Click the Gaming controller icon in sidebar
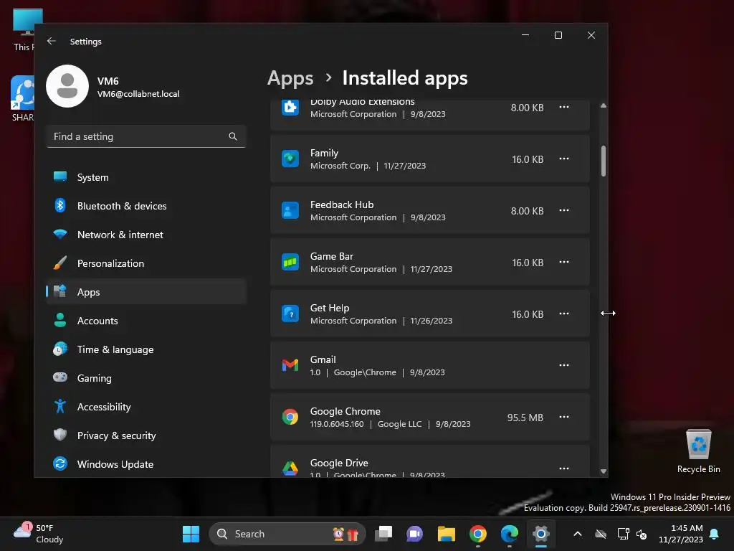The height and width of the screenshot is (551, 734). 60,377
